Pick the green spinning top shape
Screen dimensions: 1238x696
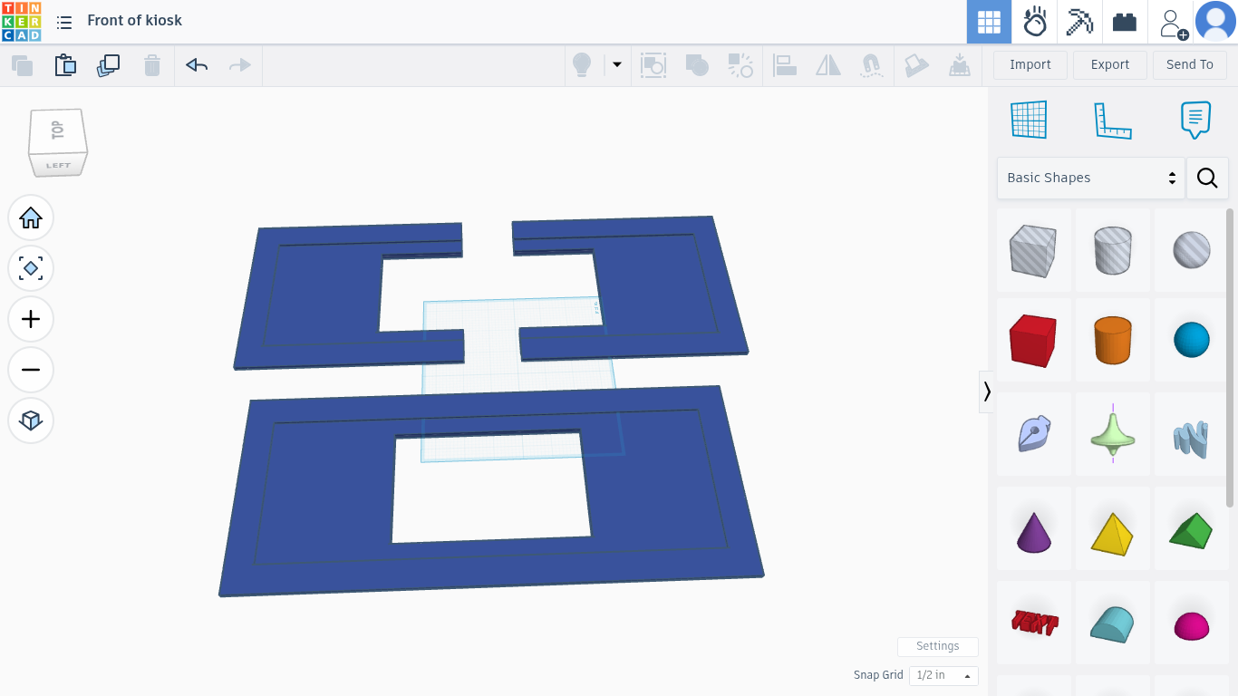(1113, 435)
